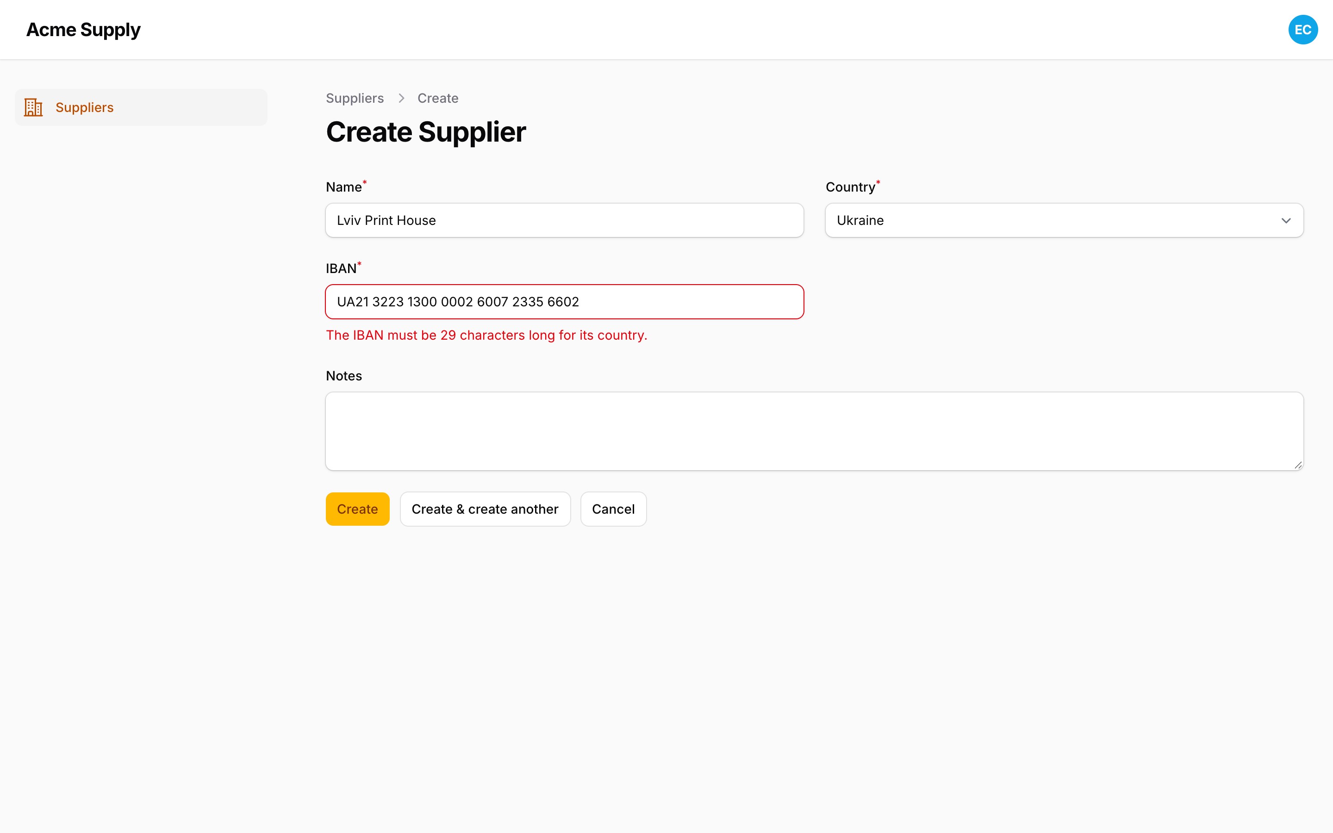The width and height of the screenshot is (1333, 833).
Task: Click the Suppliers building icon in sidebar
Action: tap(33, 107)
